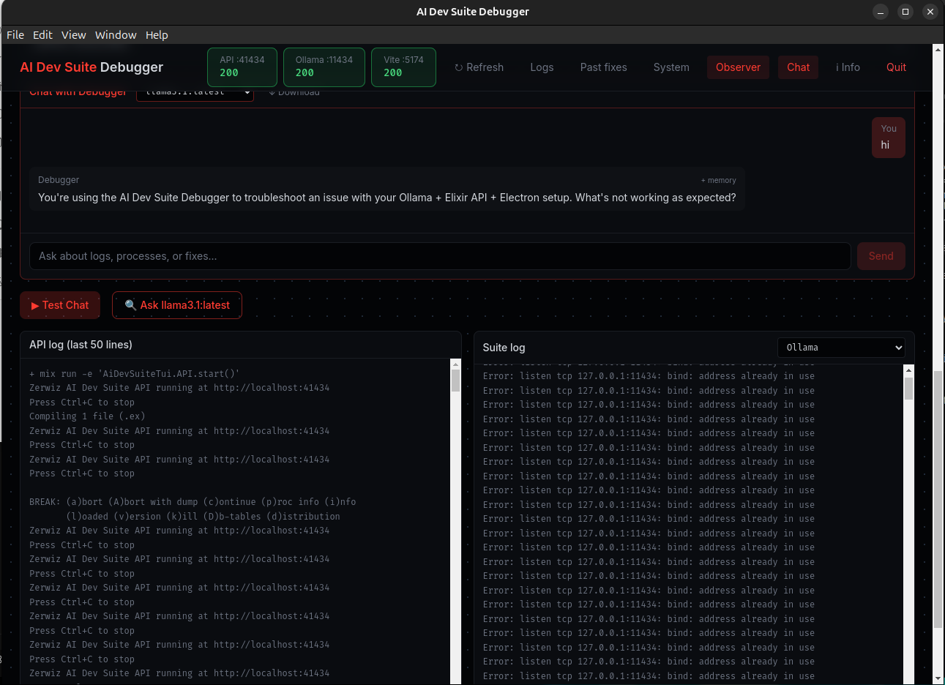Switch the Chat mode toggle on
945x685 pixels.
(798, 67)
